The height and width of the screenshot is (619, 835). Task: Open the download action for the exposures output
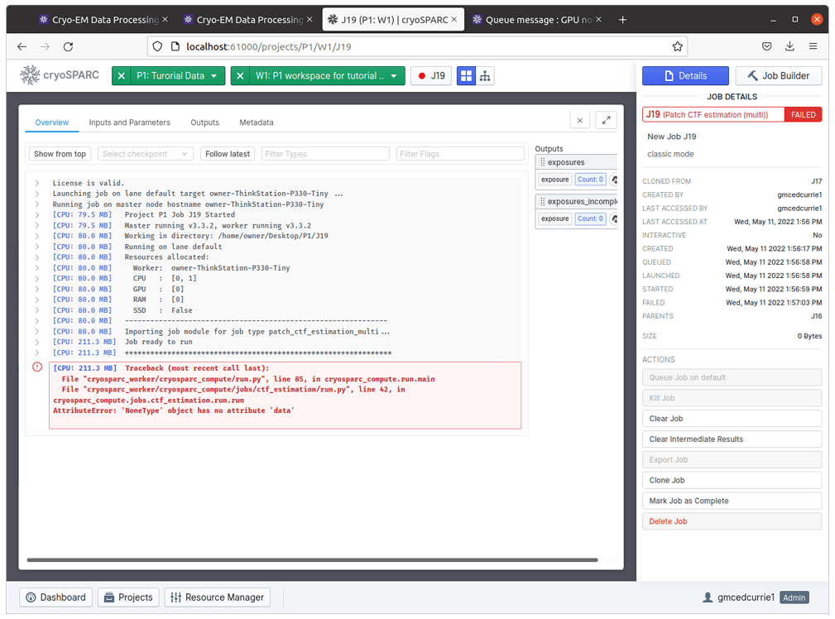(x=615, y=179)
